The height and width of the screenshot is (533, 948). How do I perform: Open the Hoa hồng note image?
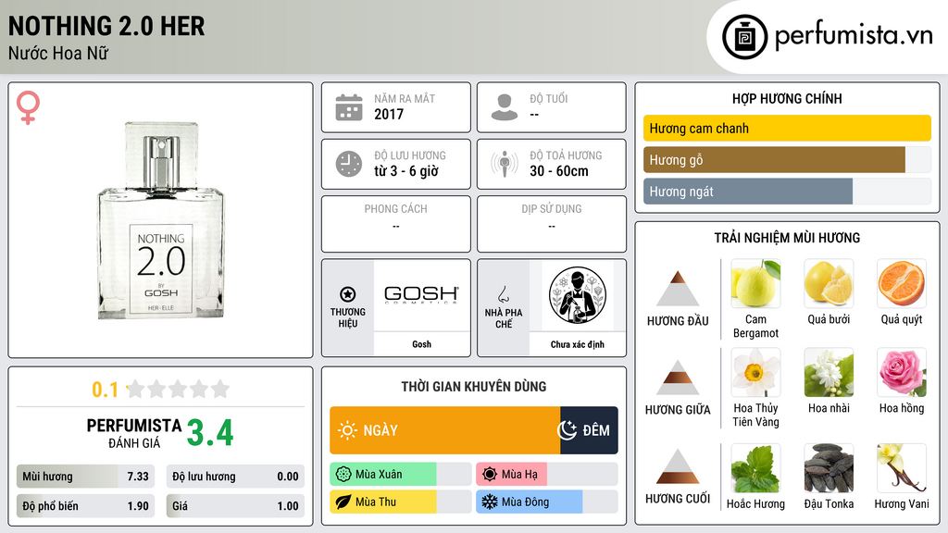[x=902, y=372]
